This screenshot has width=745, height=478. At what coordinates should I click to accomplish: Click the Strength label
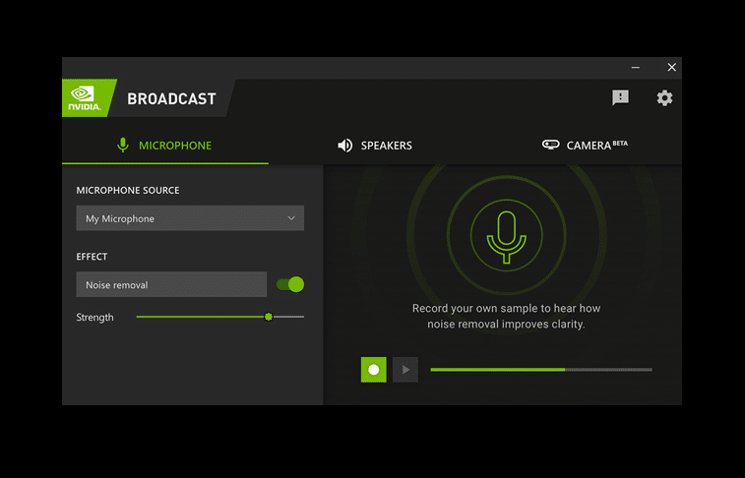coord(95,318)
